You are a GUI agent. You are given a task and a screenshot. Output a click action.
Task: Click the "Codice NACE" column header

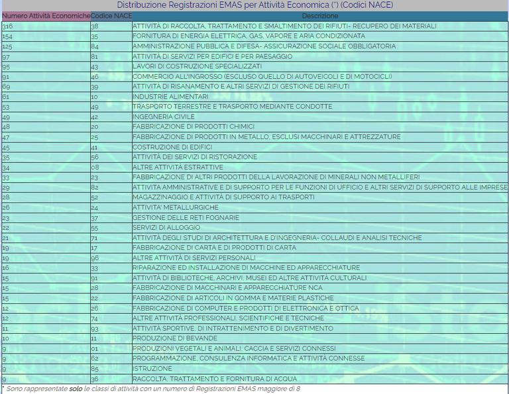111,15
